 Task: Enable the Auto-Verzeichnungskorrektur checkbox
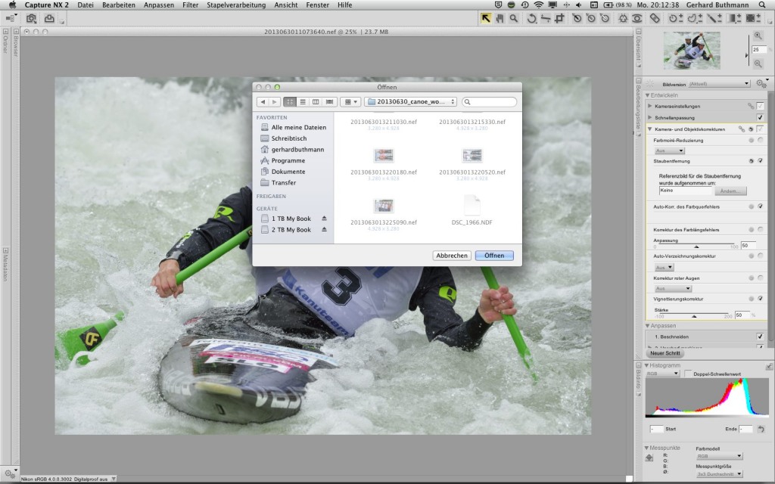pyautogui.click(x=760, y=256)
